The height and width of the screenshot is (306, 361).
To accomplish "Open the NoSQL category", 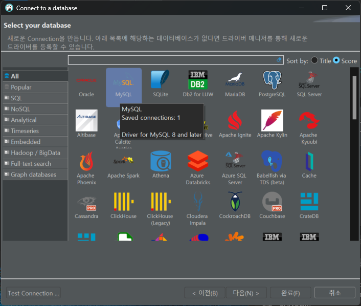I will [35, 109].
